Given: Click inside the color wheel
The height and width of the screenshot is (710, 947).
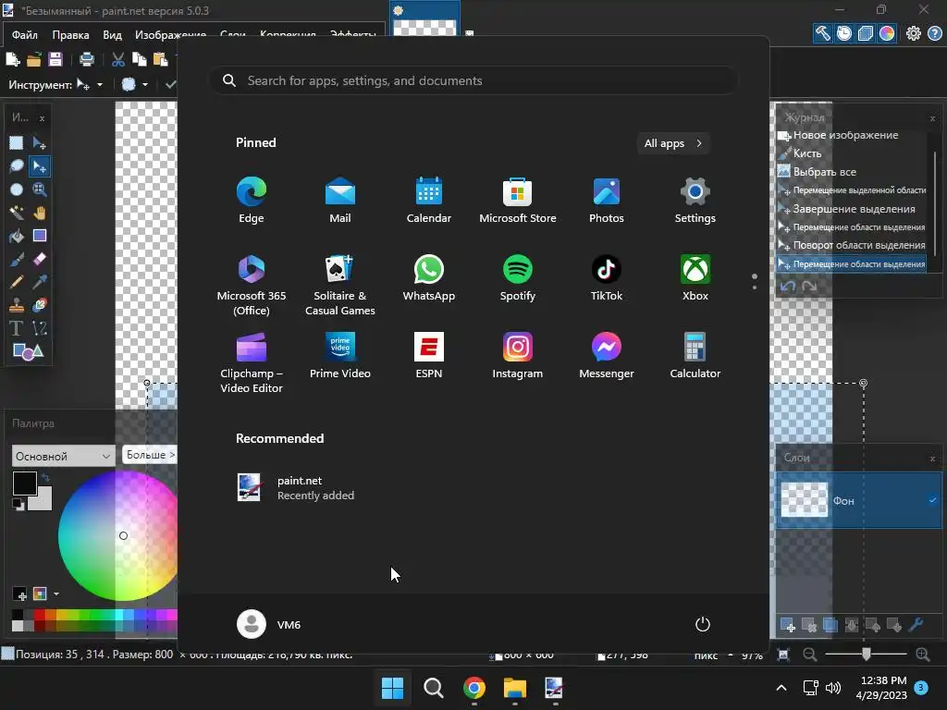Looking at the screenshot, I should click(x=117, y=536).
